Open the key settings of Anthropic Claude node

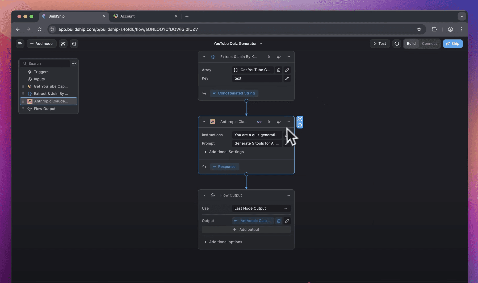pos(259,122)
